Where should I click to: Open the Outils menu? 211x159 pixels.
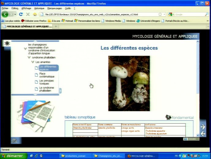pyautogui.click(x=68, y=8)
